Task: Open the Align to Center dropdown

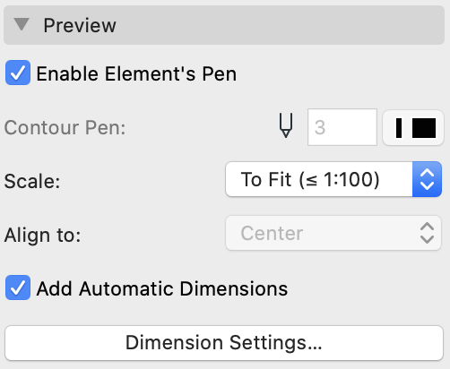Action: coord(333,233)
